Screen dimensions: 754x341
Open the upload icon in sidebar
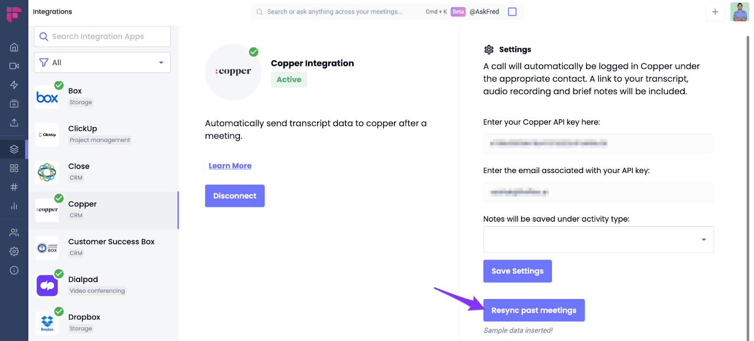tap(14, 123)
